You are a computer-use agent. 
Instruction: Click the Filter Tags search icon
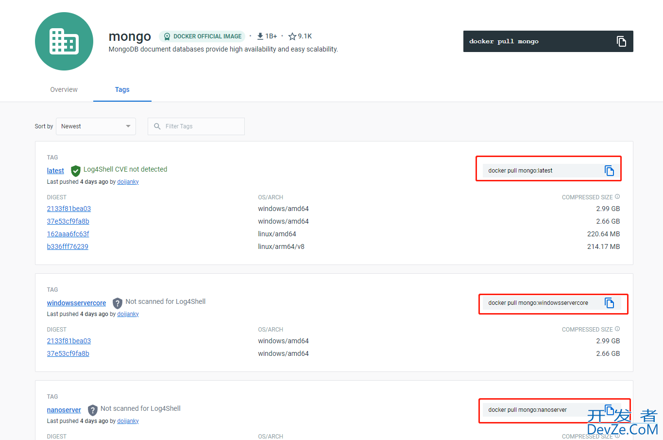click(157, 126)
